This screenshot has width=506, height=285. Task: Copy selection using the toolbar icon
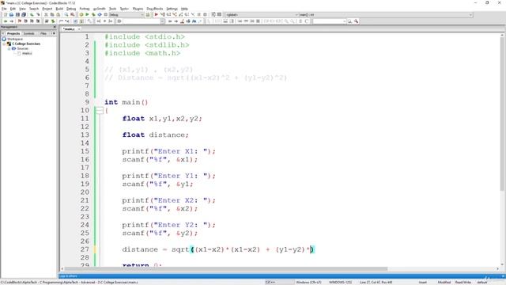[x=52, y=15]
